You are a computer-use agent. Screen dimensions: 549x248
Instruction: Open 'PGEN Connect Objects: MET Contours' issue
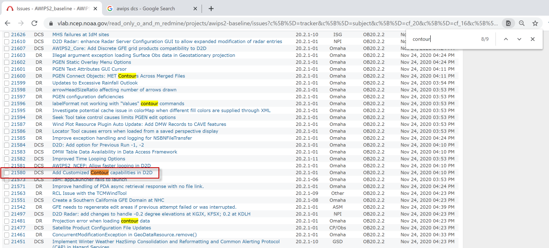point(118,76)
